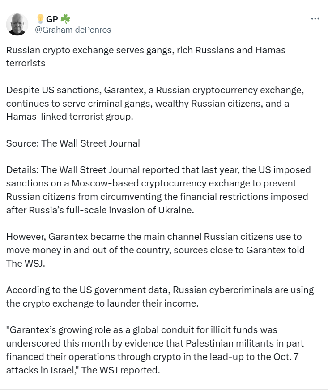Select the line starting "Despite US sanctions"

(x=155, y=90)
